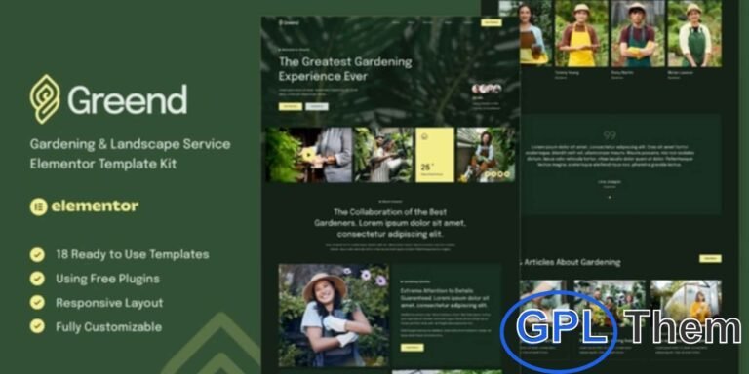749x374 pixels.
Task: Click the yellow hero button under headline
Action: click(291, 107)
